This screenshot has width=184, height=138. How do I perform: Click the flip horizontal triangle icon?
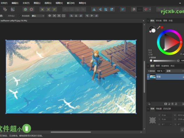tap(94, 9)
